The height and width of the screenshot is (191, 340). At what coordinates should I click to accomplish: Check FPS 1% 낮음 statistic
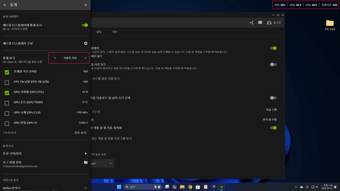click(x=7, y=83)
